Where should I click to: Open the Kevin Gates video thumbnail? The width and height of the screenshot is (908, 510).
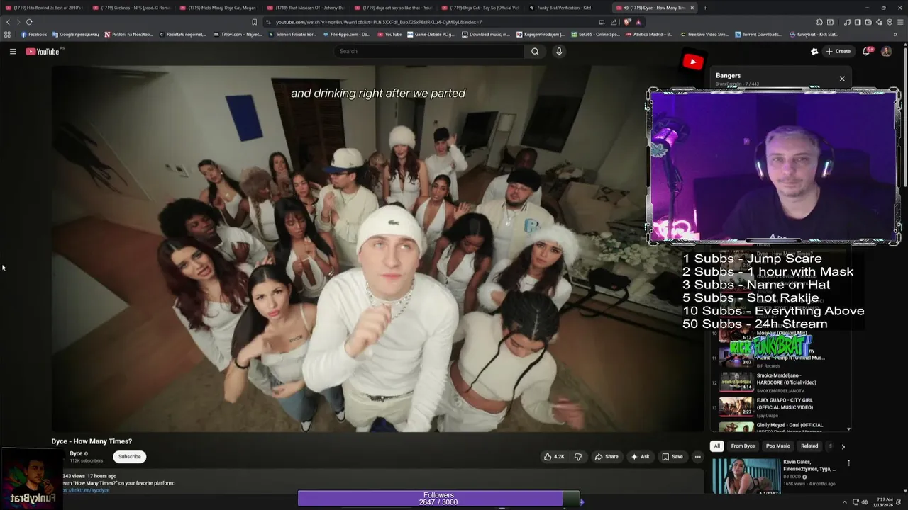[x=745, y=476]
